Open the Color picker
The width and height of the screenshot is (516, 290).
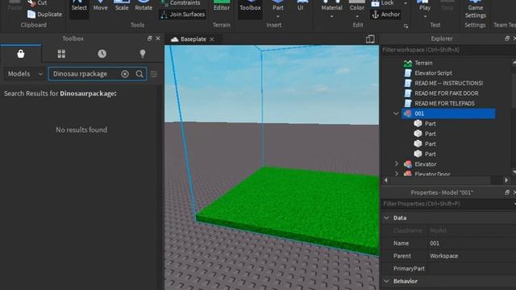pyautogui.click(x=357, y=6)
